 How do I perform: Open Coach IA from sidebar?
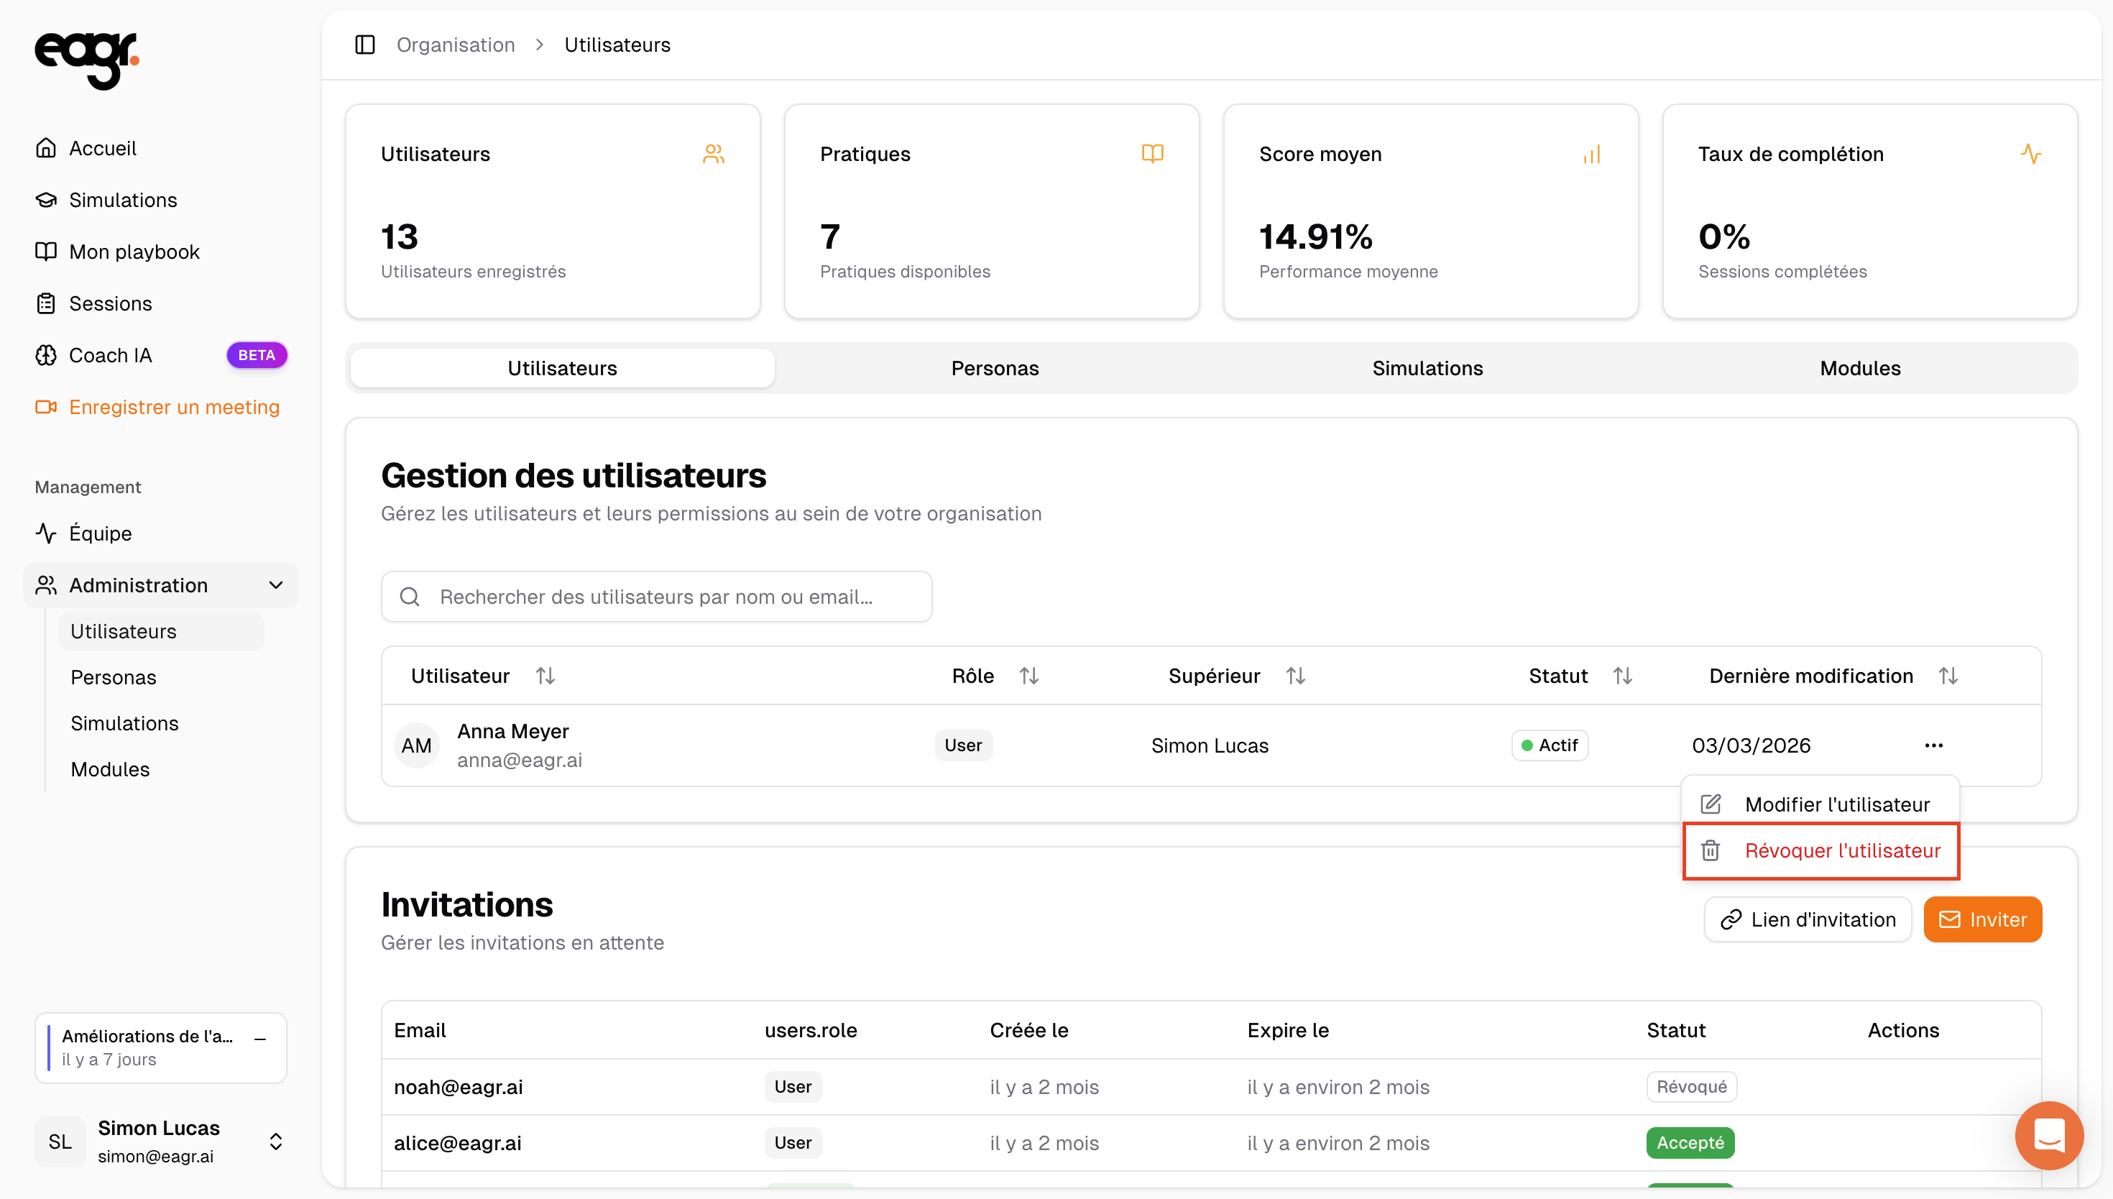point(110,355)
